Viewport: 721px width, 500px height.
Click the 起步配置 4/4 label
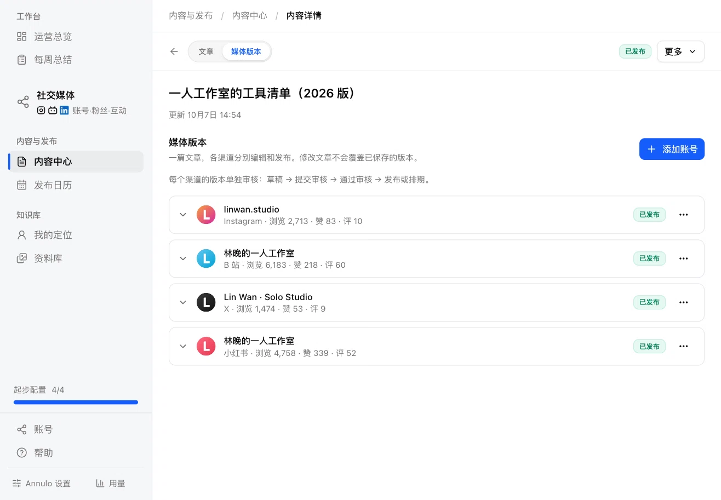pos(39,390)
